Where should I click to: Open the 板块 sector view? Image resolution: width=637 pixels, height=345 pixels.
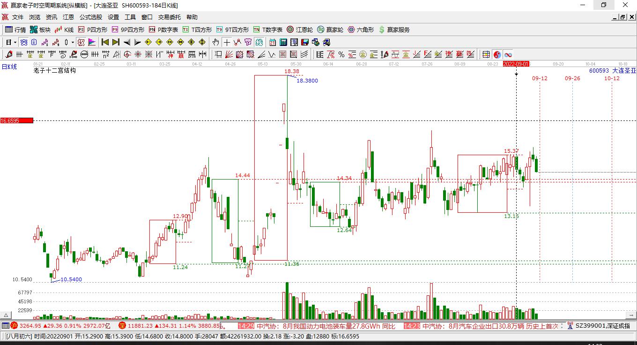pyautogui.click(x=40, y=30)
